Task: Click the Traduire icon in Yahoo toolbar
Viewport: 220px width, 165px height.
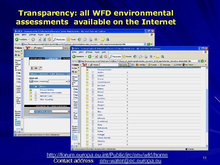Action: point(149,65)
